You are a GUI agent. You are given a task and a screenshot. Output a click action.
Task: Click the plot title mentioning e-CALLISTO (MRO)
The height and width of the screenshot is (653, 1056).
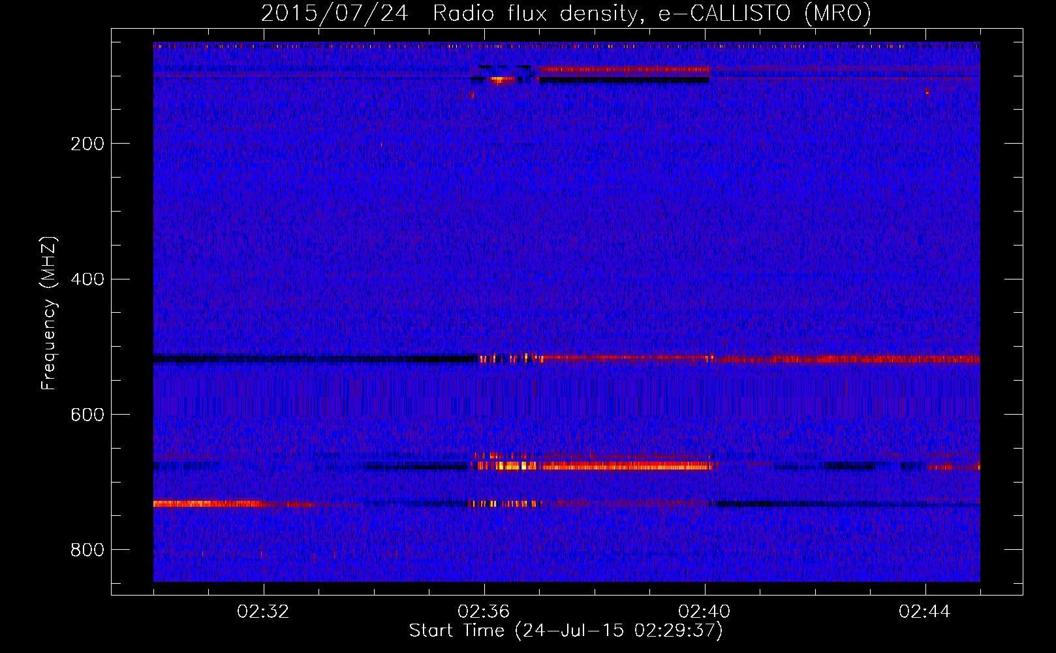tap(566, 13)
